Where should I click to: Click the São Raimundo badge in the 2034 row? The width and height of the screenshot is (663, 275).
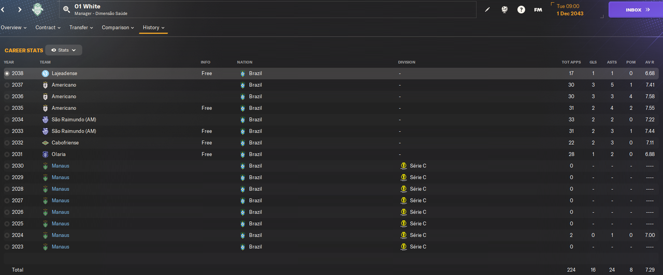tap(45, 119)
